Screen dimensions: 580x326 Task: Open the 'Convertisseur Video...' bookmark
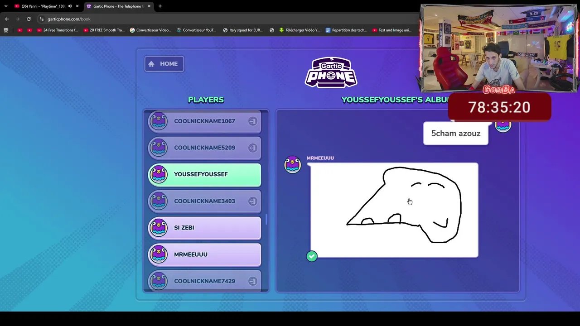point(150,30)
